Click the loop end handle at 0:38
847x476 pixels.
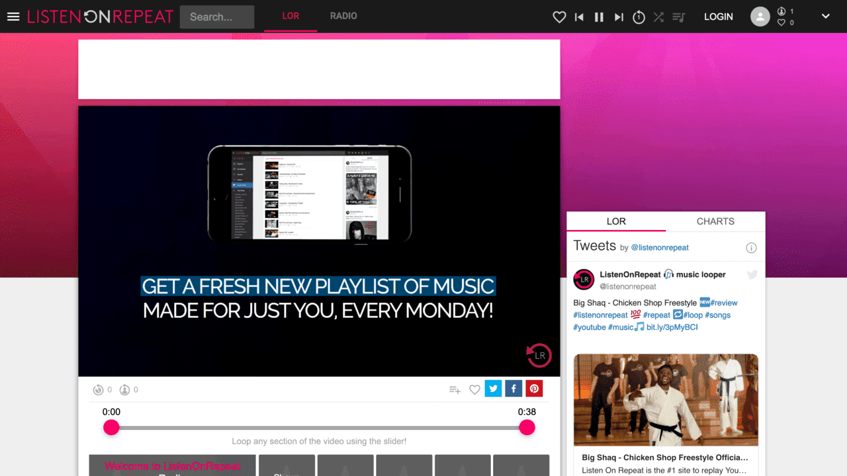click(x=527, y=428)
